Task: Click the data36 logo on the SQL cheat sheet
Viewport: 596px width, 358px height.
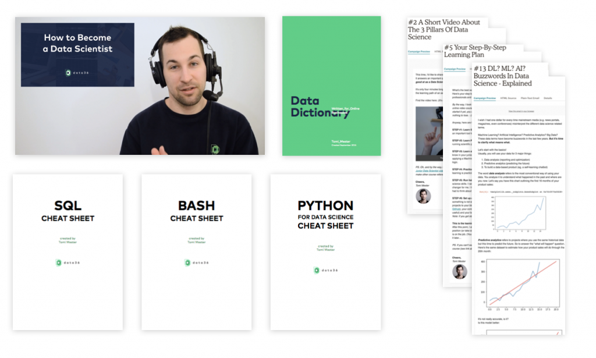Action: click(x=68, y=263)
